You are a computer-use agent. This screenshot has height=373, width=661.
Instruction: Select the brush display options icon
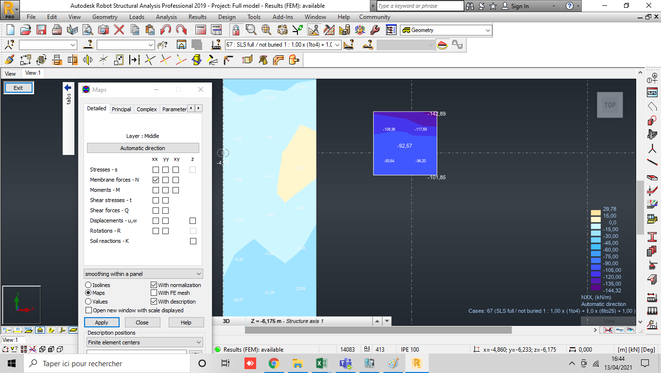9,60
